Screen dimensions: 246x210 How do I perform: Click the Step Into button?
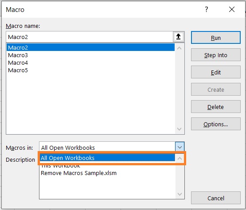click(216, 55)
